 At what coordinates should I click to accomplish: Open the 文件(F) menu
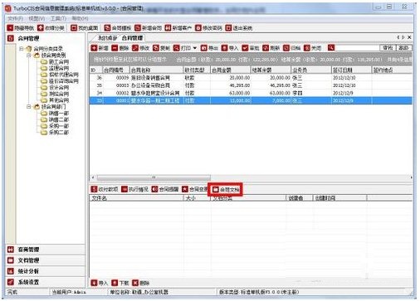point(16,18)
